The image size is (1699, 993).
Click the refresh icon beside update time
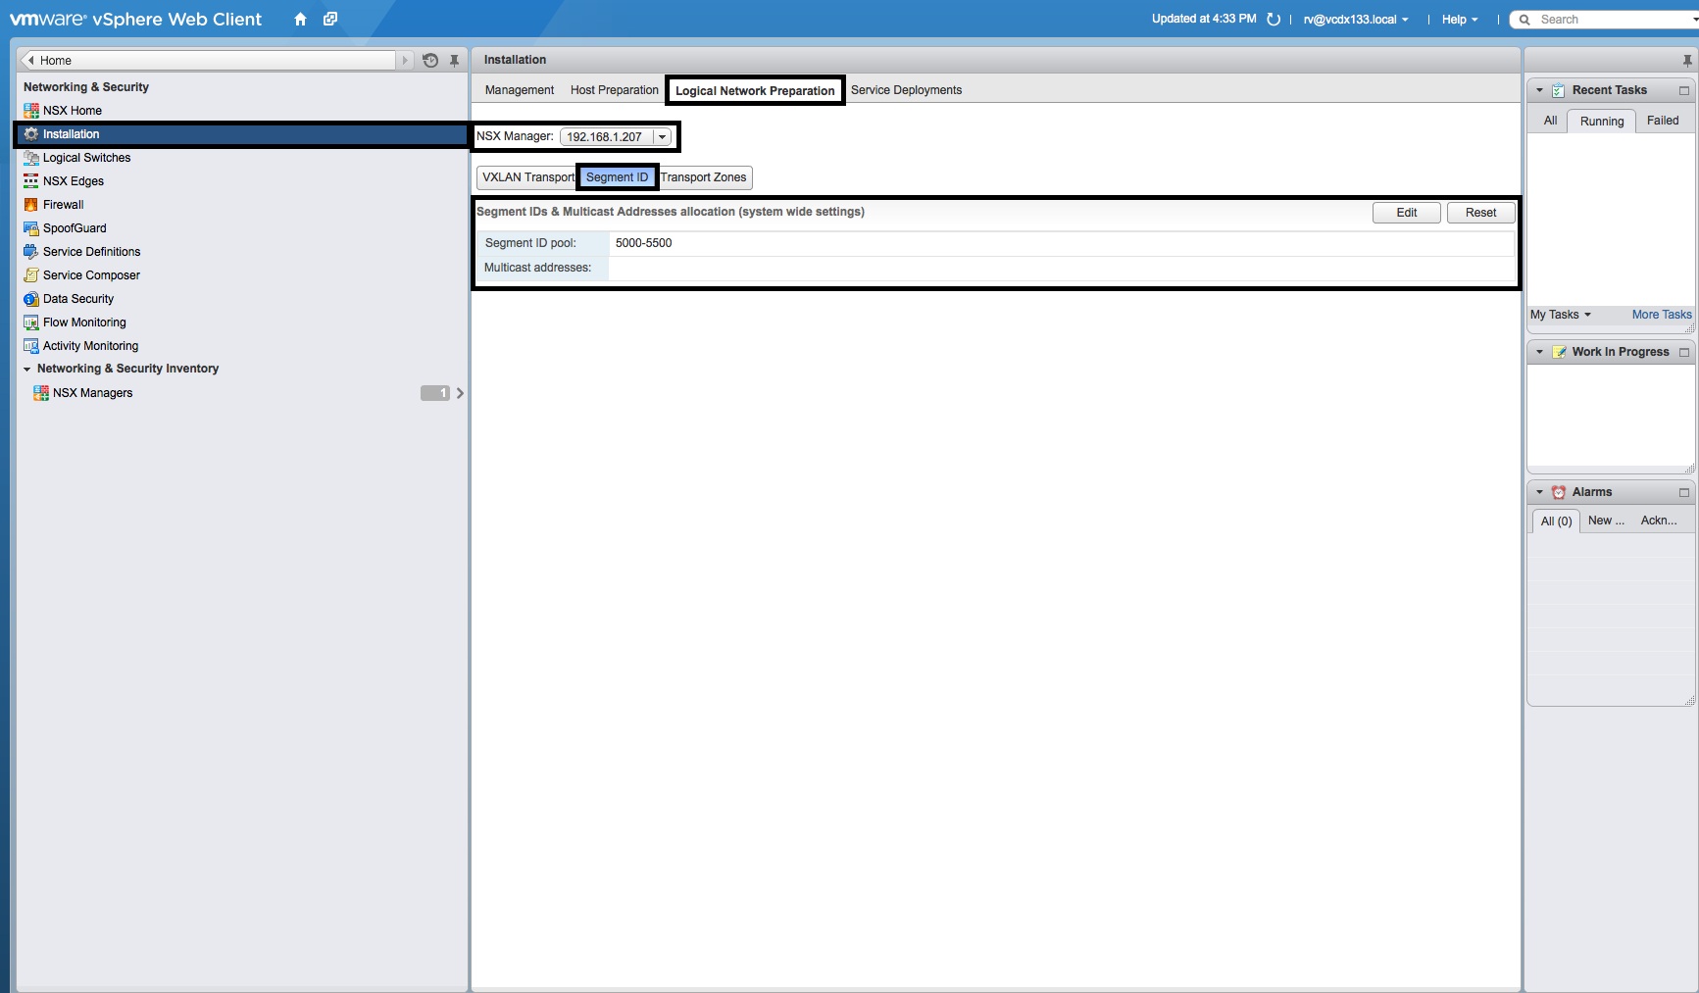click(x=1274, y=20)
